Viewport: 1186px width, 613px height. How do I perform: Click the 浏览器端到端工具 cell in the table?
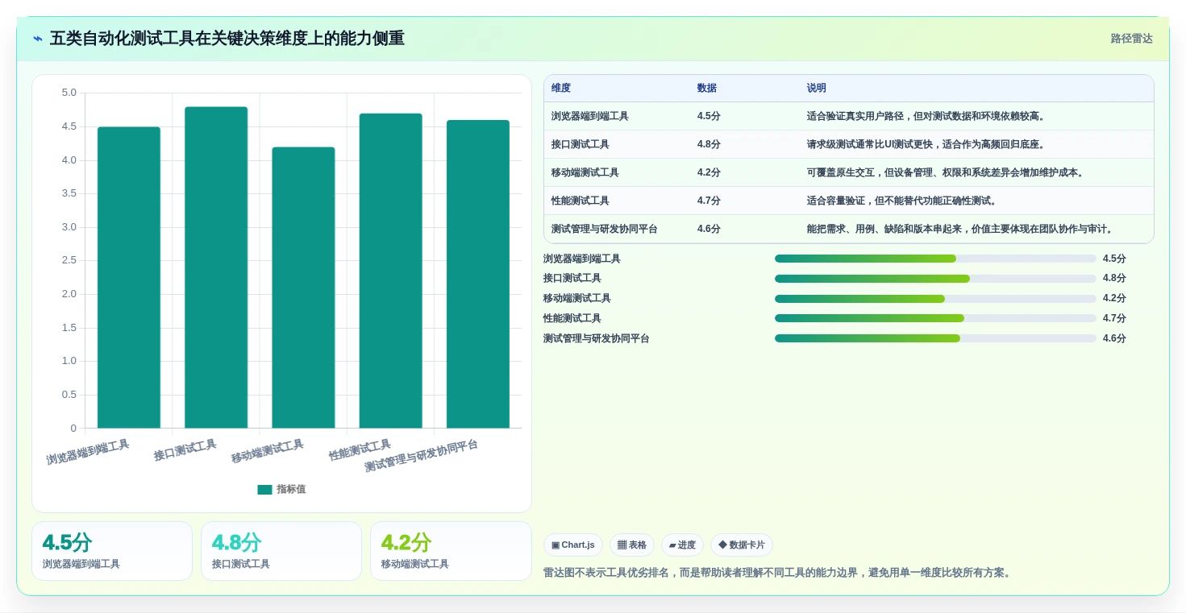pyautogui.click(x=590, y=116)
